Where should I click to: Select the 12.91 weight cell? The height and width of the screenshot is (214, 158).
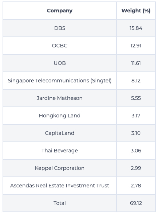click(136, 46)
